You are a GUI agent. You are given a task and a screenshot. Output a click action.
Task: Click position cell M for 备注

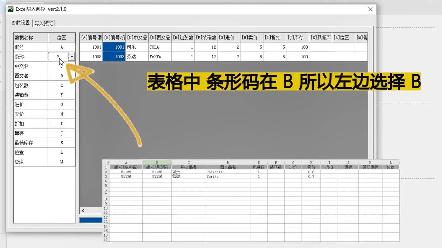(62, 162)
